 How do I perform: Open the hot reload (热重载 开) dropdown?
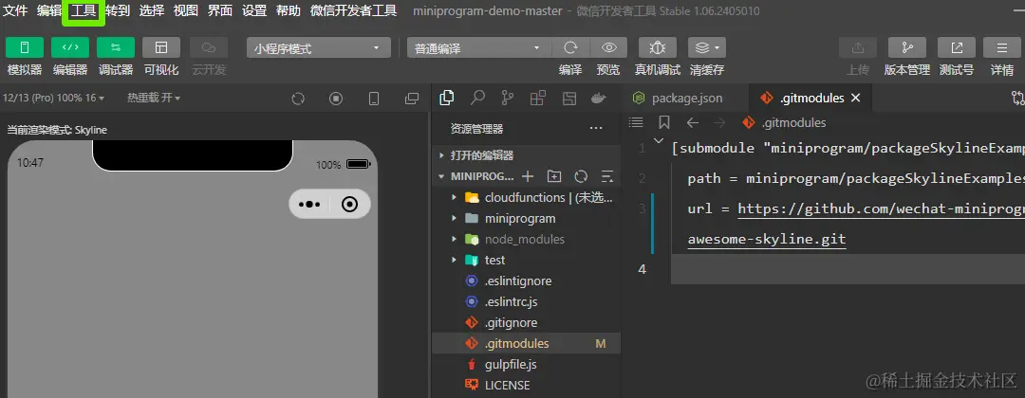click(154, 98)
